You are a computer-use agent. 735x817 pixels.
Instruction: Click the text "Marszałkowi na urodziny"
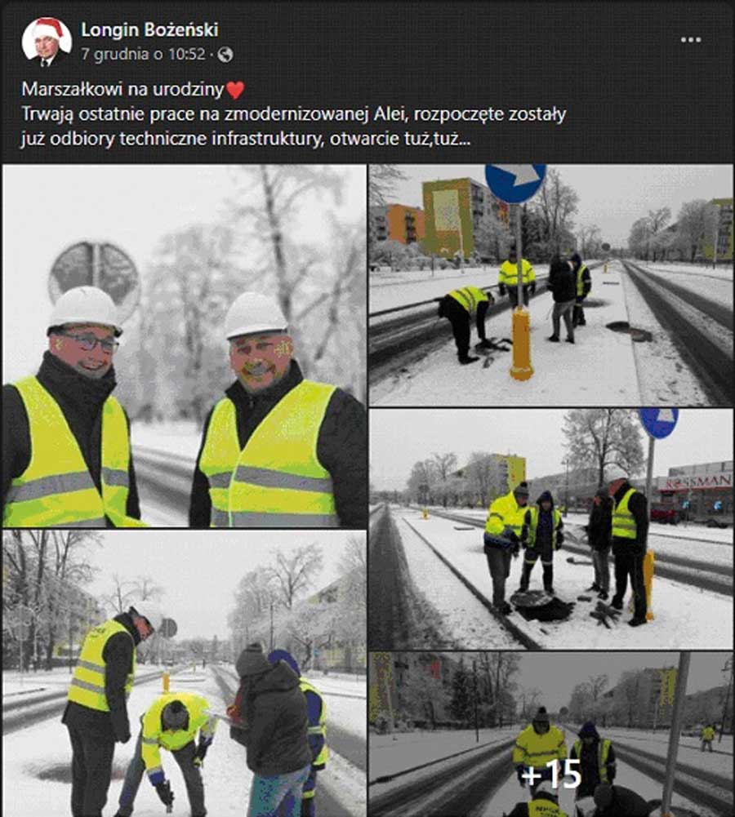[x=123, y=90]
